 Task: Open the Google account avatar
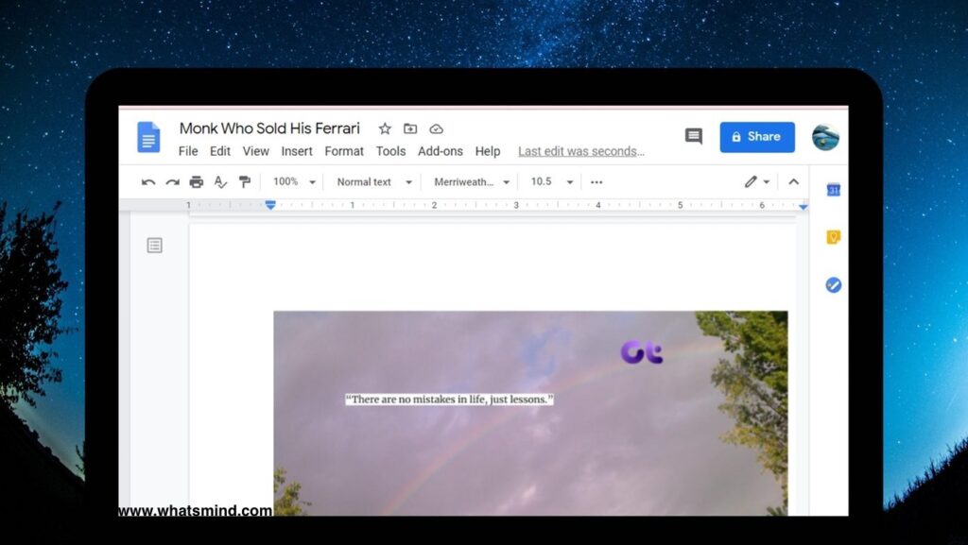coord(824,137)
